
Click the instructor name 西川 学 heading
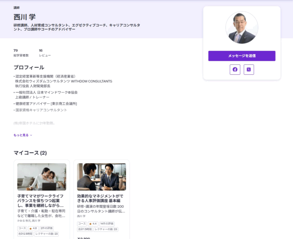point(24,17)
